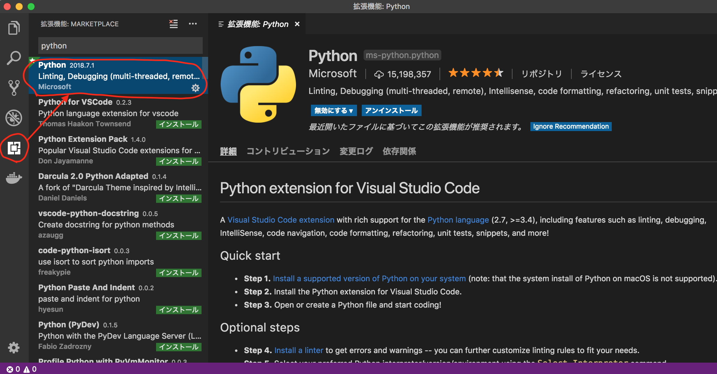Open the More Actions menu in Marketplace panel
Screen dimensions: 717x374
(193, 24)
